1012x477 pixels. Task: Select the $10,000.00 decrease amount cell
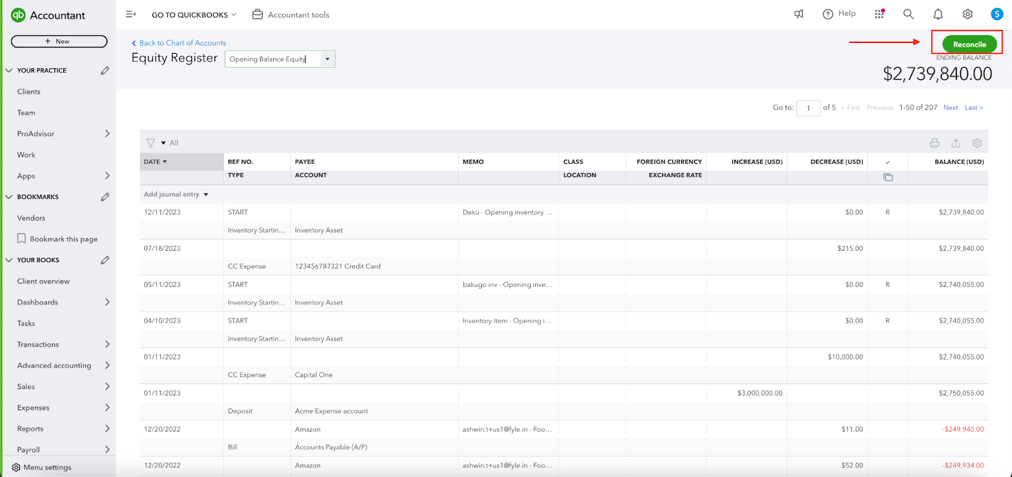coord(845,357)
